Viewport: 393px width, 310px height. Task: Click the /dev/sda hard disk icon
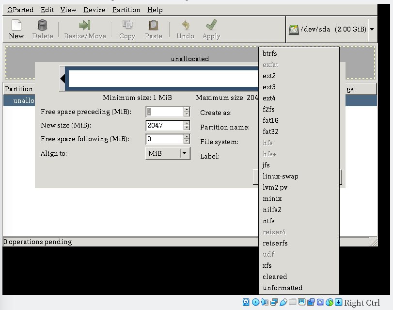tap(294, 30)
